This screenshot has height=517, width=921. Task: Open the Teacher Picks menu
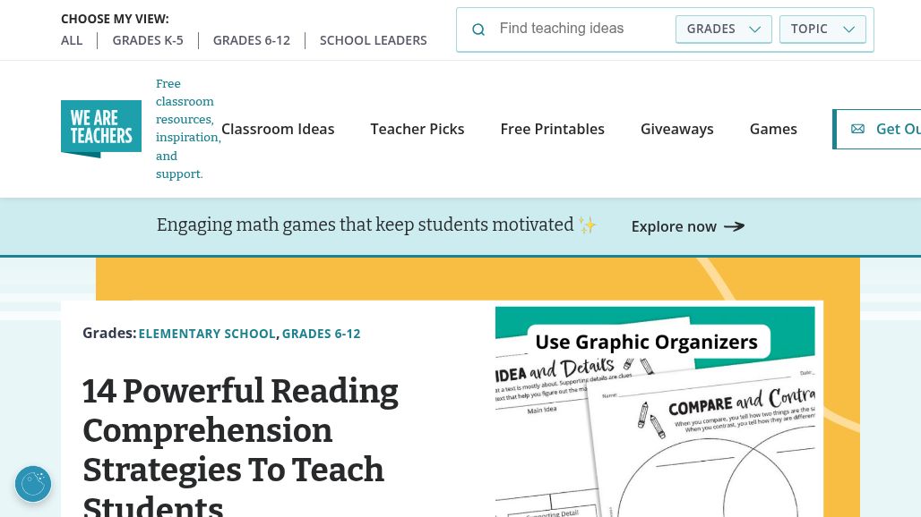[x=417, y=129]
